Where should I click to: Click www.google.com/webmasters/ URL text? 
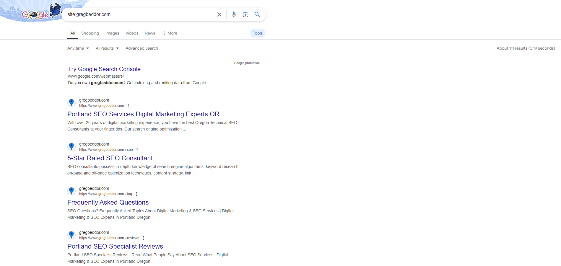(96, 76)
